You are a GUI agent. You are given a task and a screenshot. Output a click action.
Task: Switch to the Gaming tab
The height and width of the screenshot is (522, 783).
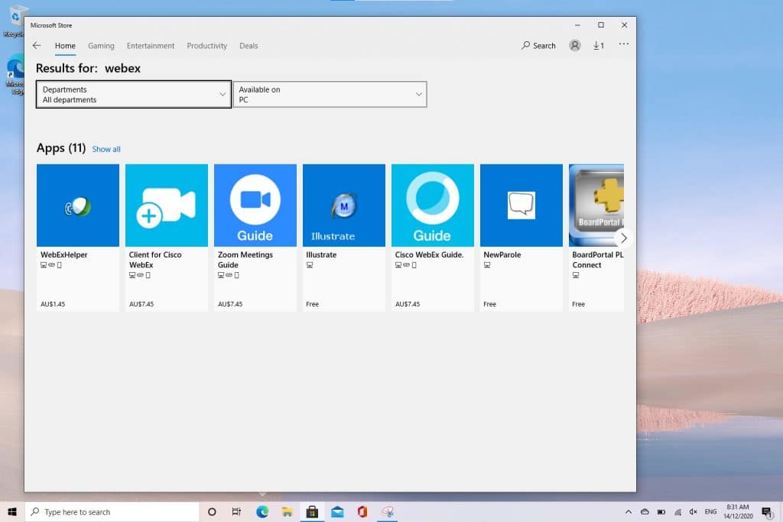coord(101,46)
